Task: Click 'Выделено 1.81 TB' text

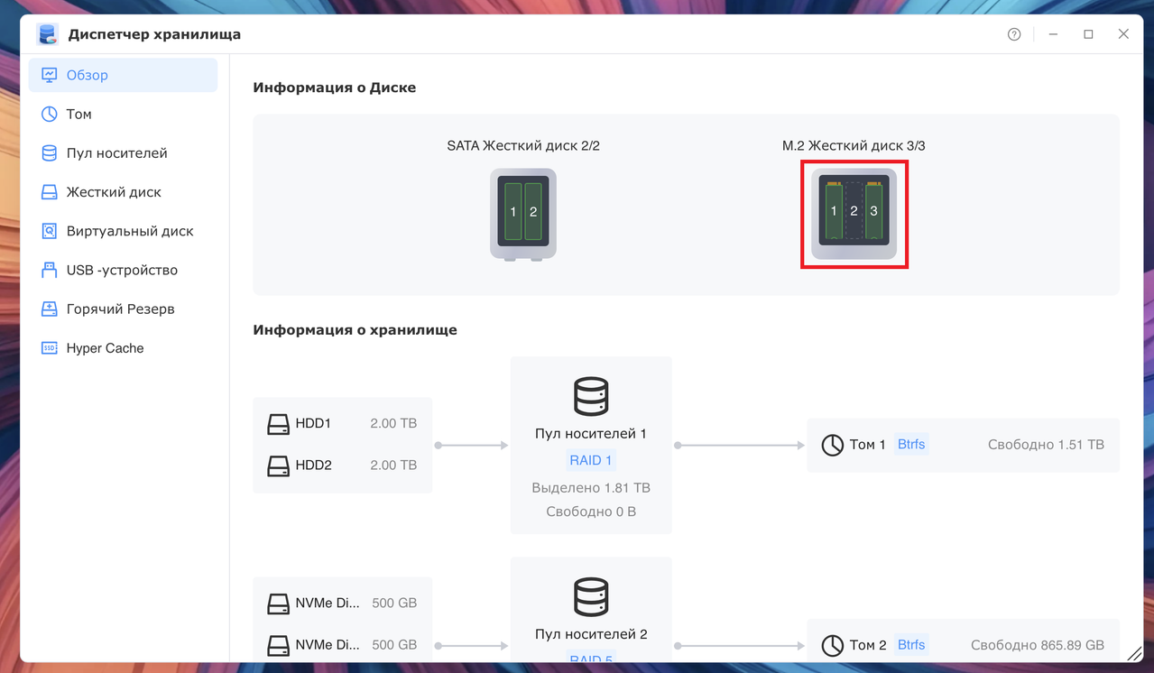Action: [x=591, y=488]
